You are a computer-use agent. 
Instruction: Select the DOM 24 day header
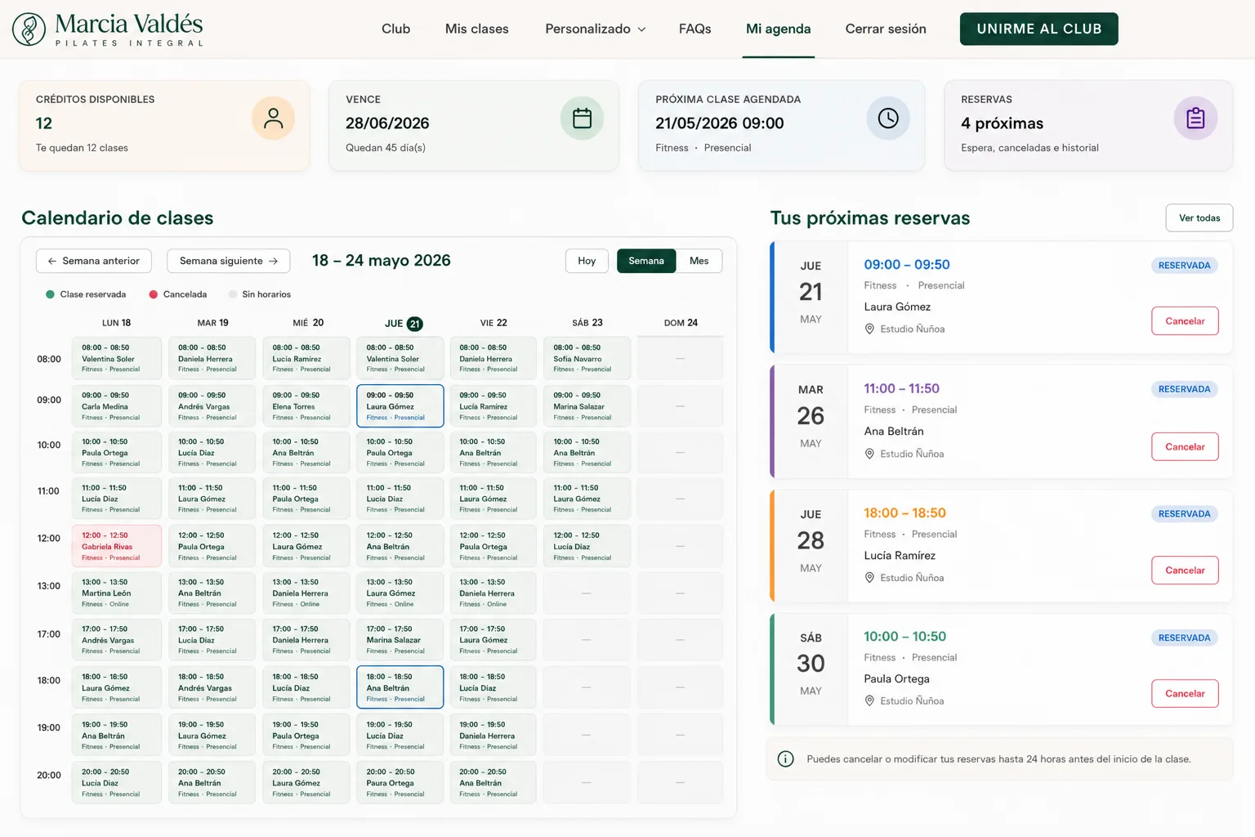pyautogui.click(x=681, y=323)
